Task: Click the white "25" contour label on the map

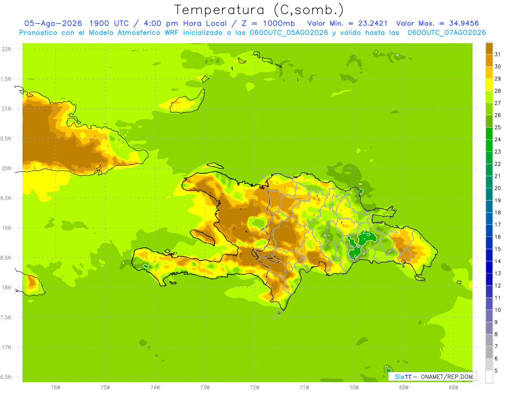Action: (x=366, y=232)
